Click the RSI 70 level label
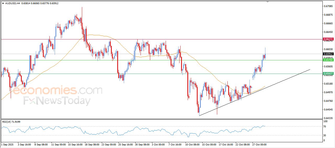Image resolution: width=335 pixels, height=148 pixels. pyautogui.click(x=325, y=127)
